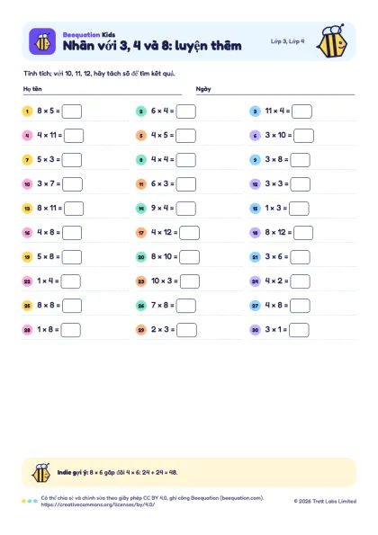Click the three colored dots in footer
The height and width of the screenshot is (535, 378).
click(x=30, y=501)
